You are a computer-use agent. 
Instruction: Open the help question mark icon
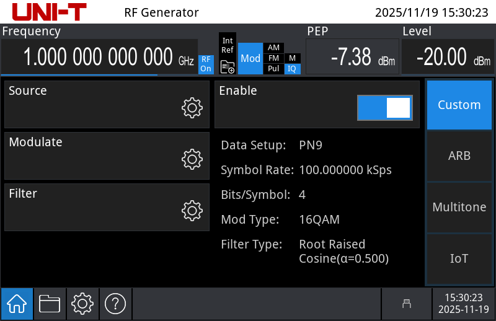tap(115, 304)
